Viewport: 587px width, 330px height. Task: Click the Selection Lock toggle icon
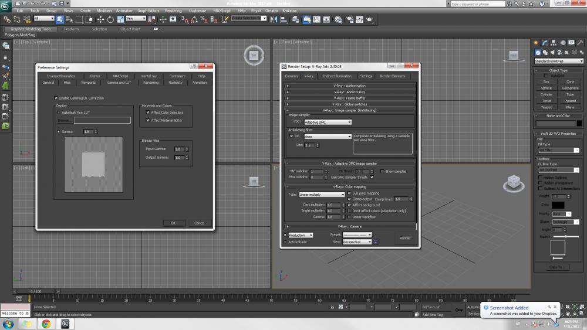click(x=332, y=307)
